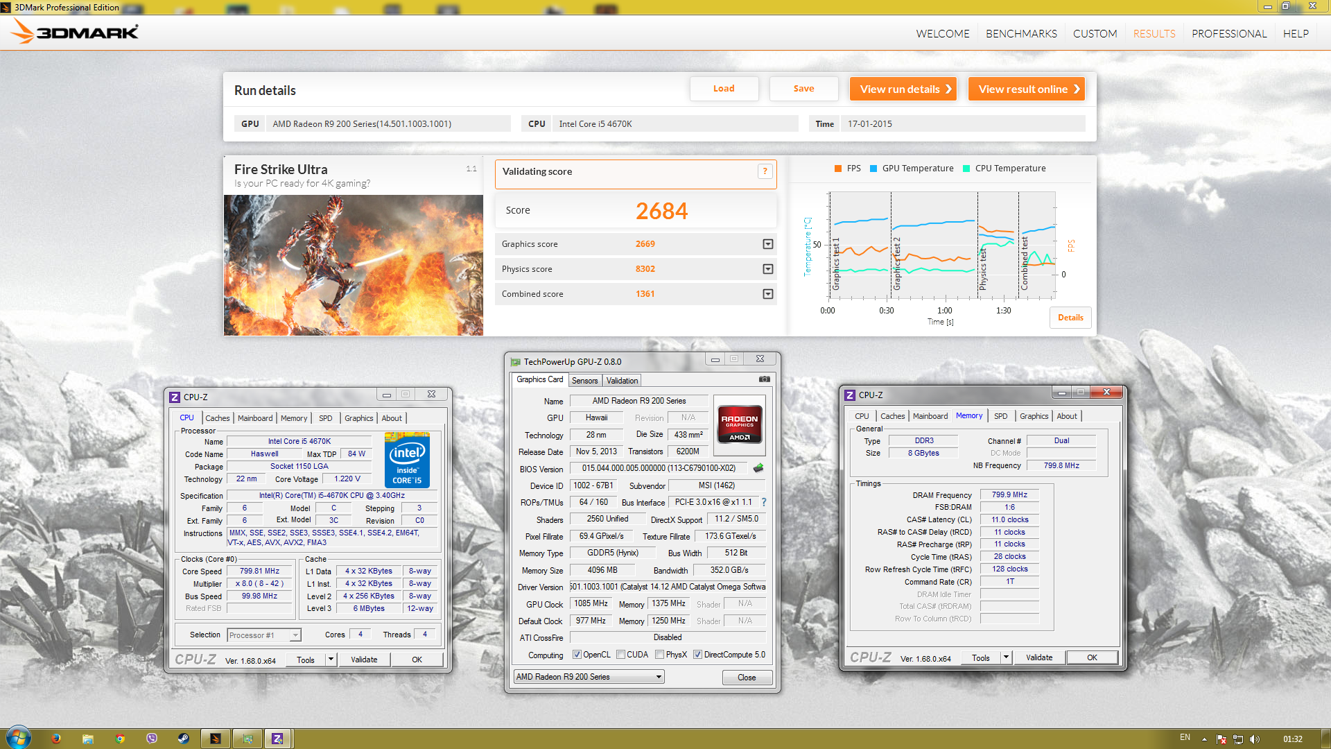Click the Intel inside Core i5 logo

tap(407, 460)
